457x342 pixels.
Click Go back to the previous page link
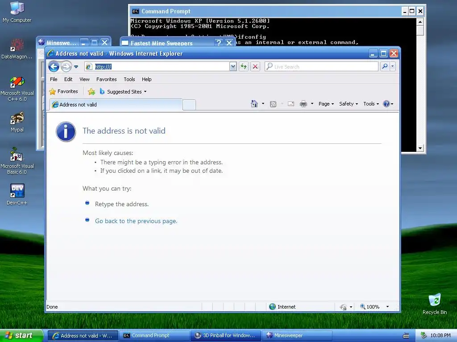tap(136, 221)
